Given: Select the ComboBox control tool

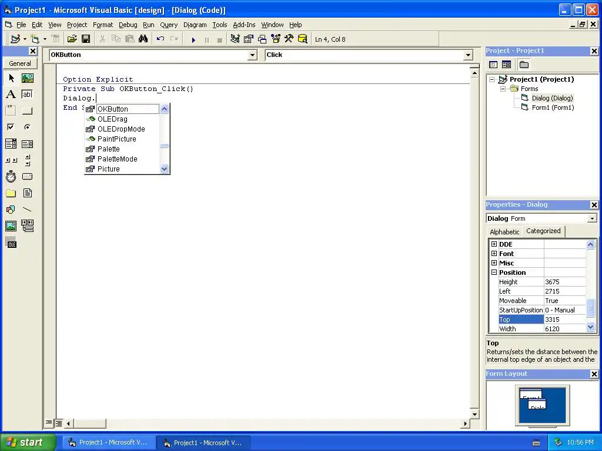Looking at the screenshot, I should (11, 143).
